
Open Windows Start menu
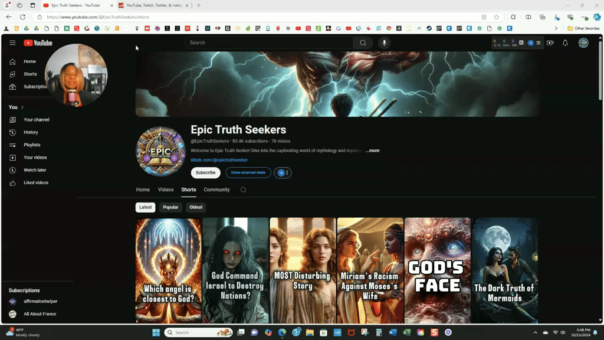pyautogui.click(x=156, y=332)
